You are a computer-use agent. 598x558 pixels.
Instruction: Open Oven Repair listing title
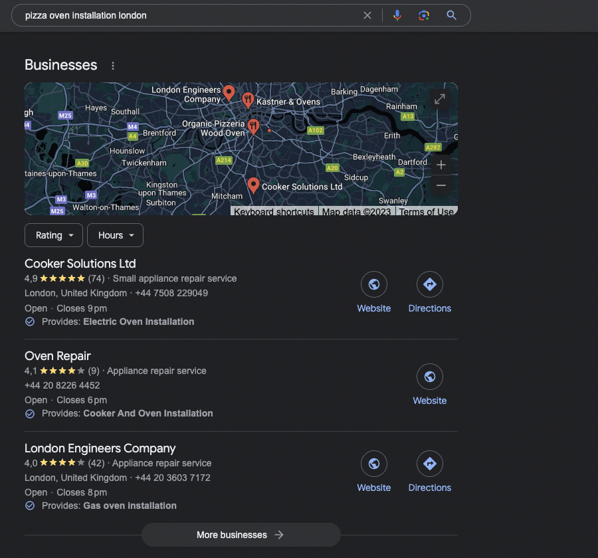coord(58,356)
